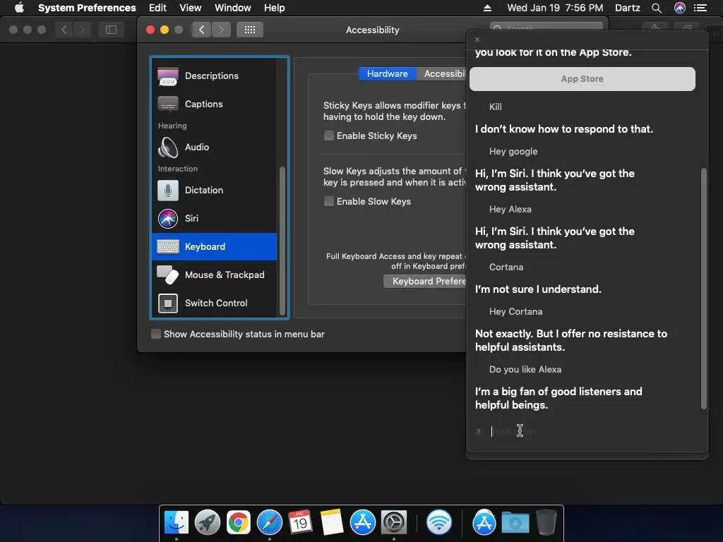This screenshot has height=542, width=723.
Task: Click the accessibility sidebar scrollbar
Action: 282,240
